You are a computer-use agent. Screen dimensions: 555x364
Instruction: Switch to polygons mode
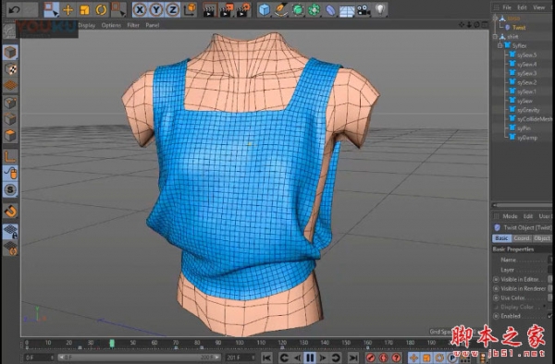(10, 136)
